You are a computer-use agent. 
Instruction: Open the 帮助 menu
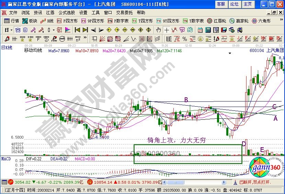point(141,13)
